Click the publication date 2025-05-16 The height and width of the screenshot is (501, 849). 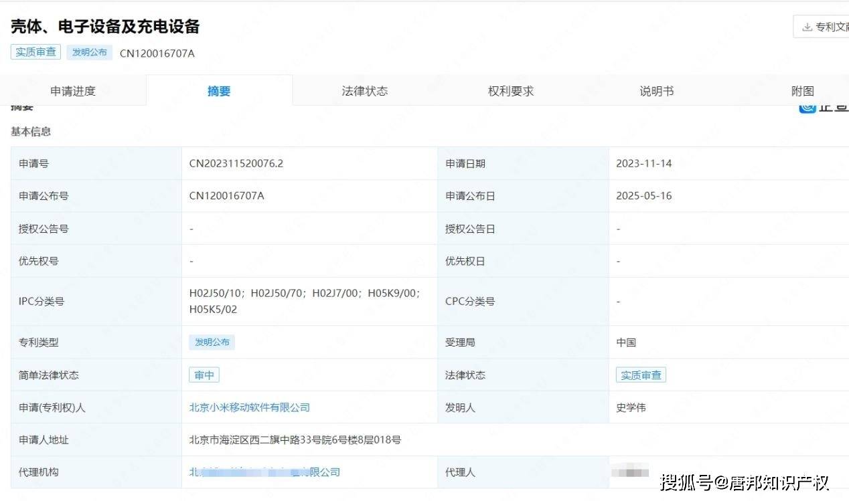(644, 196)
